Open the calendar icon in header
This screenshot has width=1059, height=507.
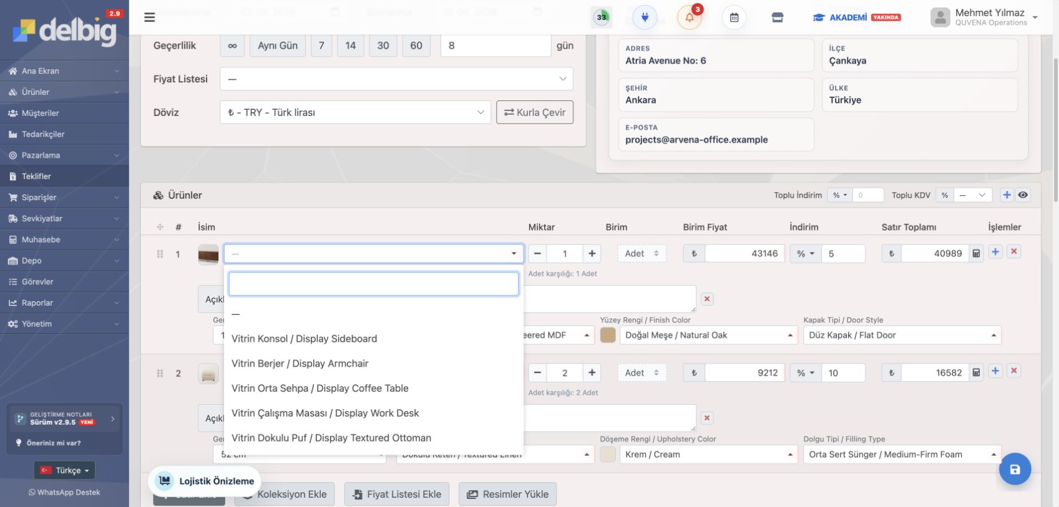734,17
